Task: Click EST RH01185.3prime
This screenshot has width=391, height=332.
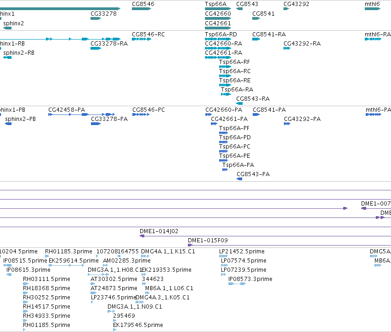Action: click(47, 256)
